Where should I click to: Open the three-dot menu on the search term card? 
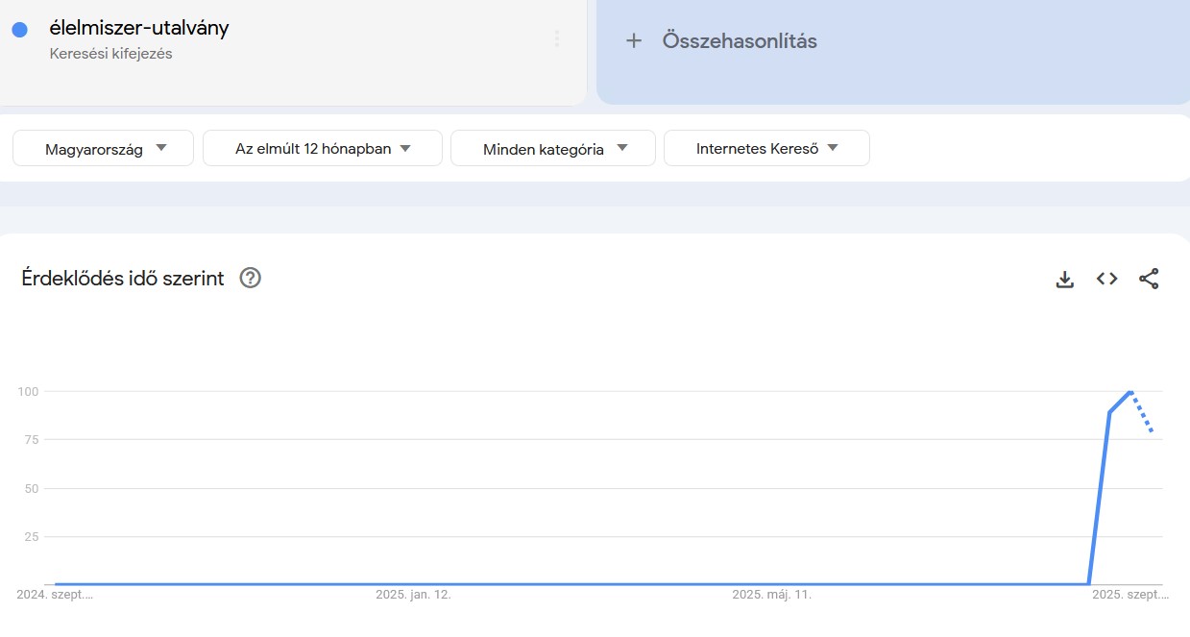pyautogui.click(x=557, y=38)
